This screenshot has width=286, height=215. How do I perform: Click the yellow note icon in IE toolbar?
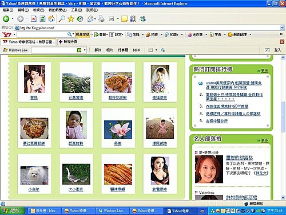coord(124,19)
